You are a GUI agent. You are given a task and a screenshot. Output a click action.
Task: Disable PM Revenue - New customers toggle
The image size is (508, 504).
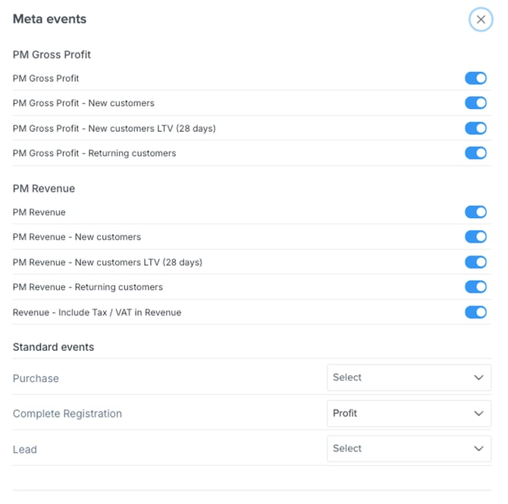[x=475, y=237]
